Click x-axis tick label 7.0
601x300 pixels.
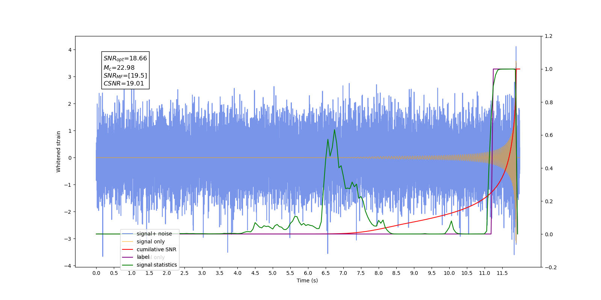point(343,273)
